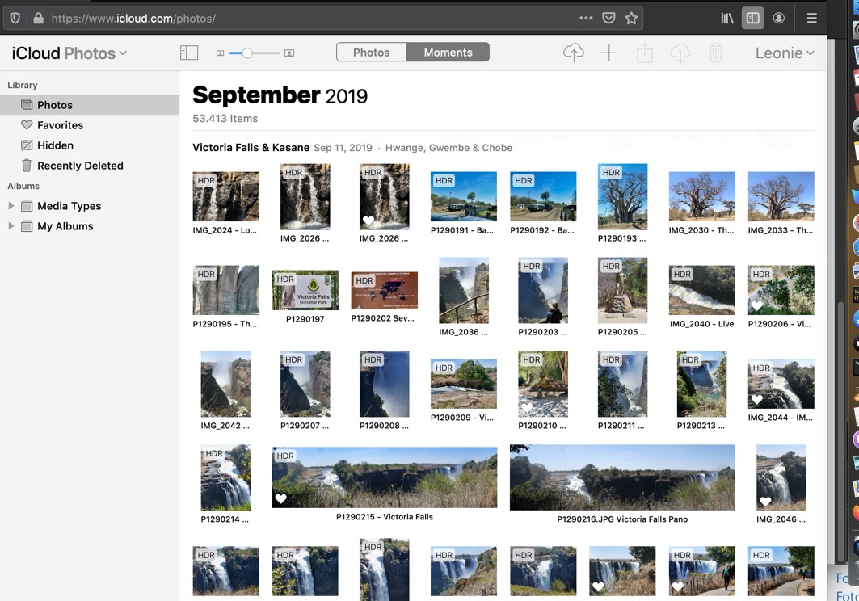
Task: Click the share icon in the toolbar
Action: (x=644, y=53)
